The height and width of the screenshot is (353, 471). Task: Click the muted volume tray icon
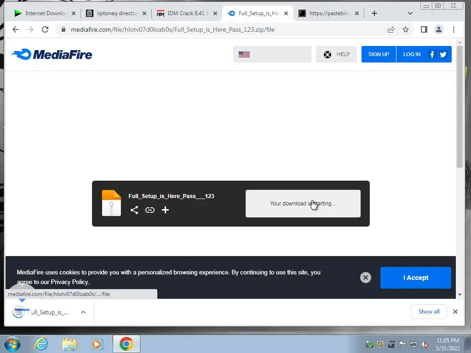pos(425,344)
